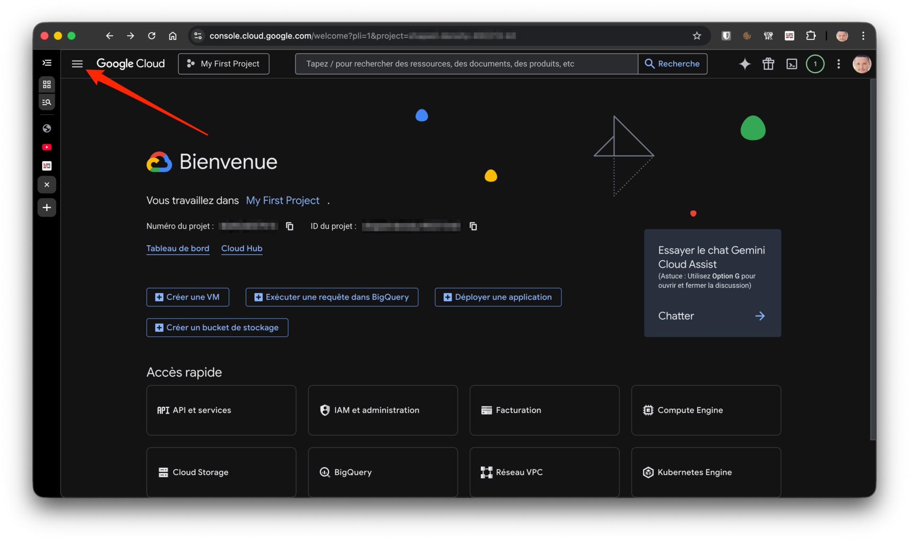Click Créer une VM button
The height and width of the screenshot is (541, 909).
[188, 297]
